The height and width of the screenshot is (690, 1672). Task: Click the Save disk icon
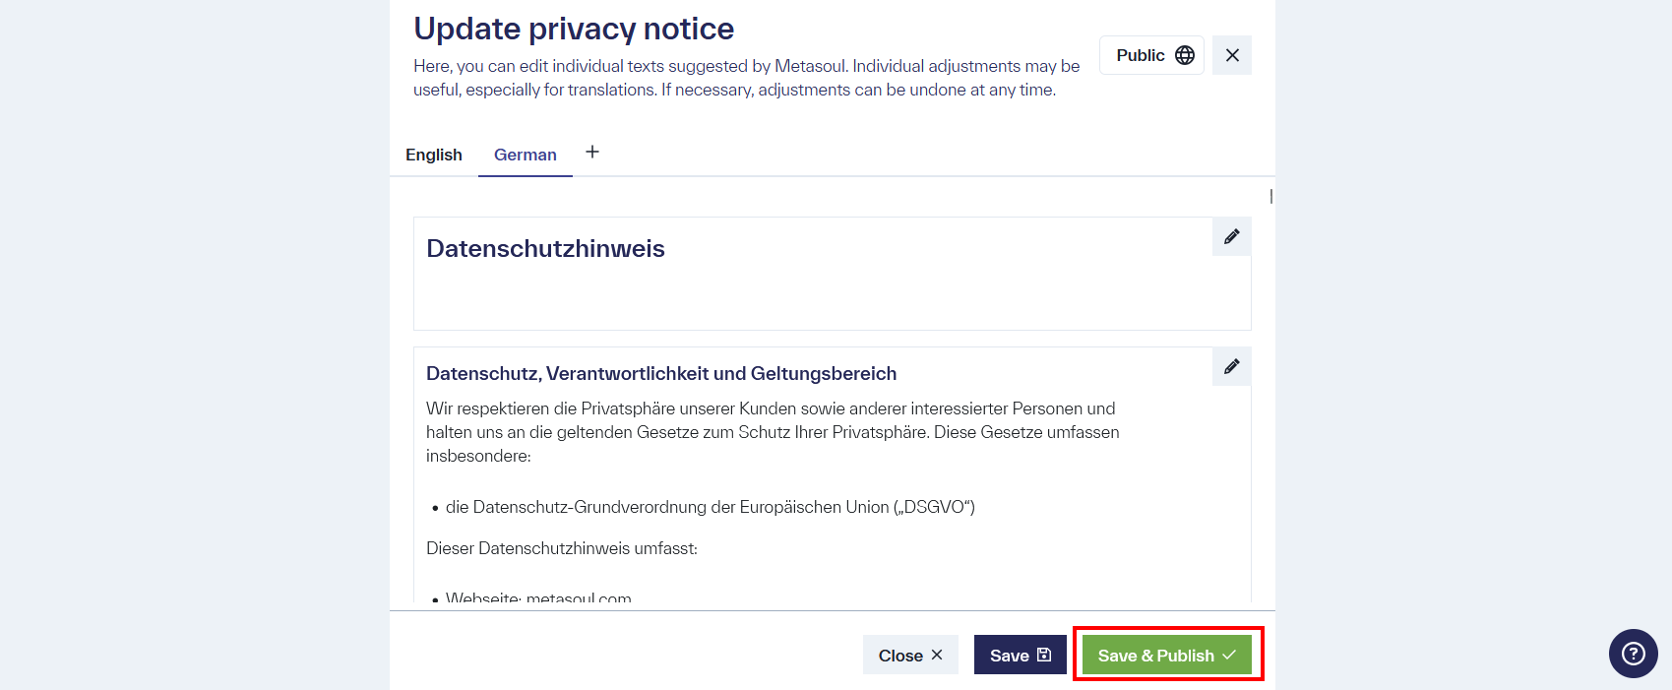(x=1043, y=654)
